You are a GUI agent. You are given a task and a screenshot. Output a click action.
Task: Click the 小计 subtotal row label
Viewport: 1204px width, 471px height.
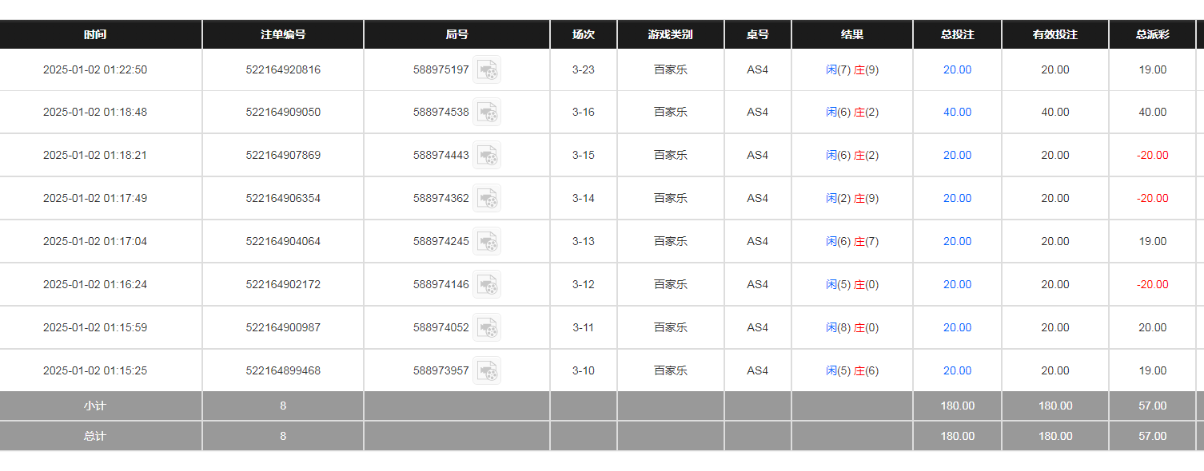95,406
